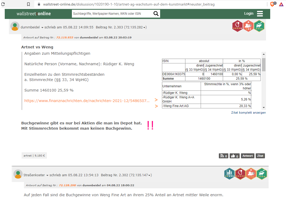Open the finanznachrichten.de link
The height and width of the screenshot is (202, 286).
click(x=87, y=101)
